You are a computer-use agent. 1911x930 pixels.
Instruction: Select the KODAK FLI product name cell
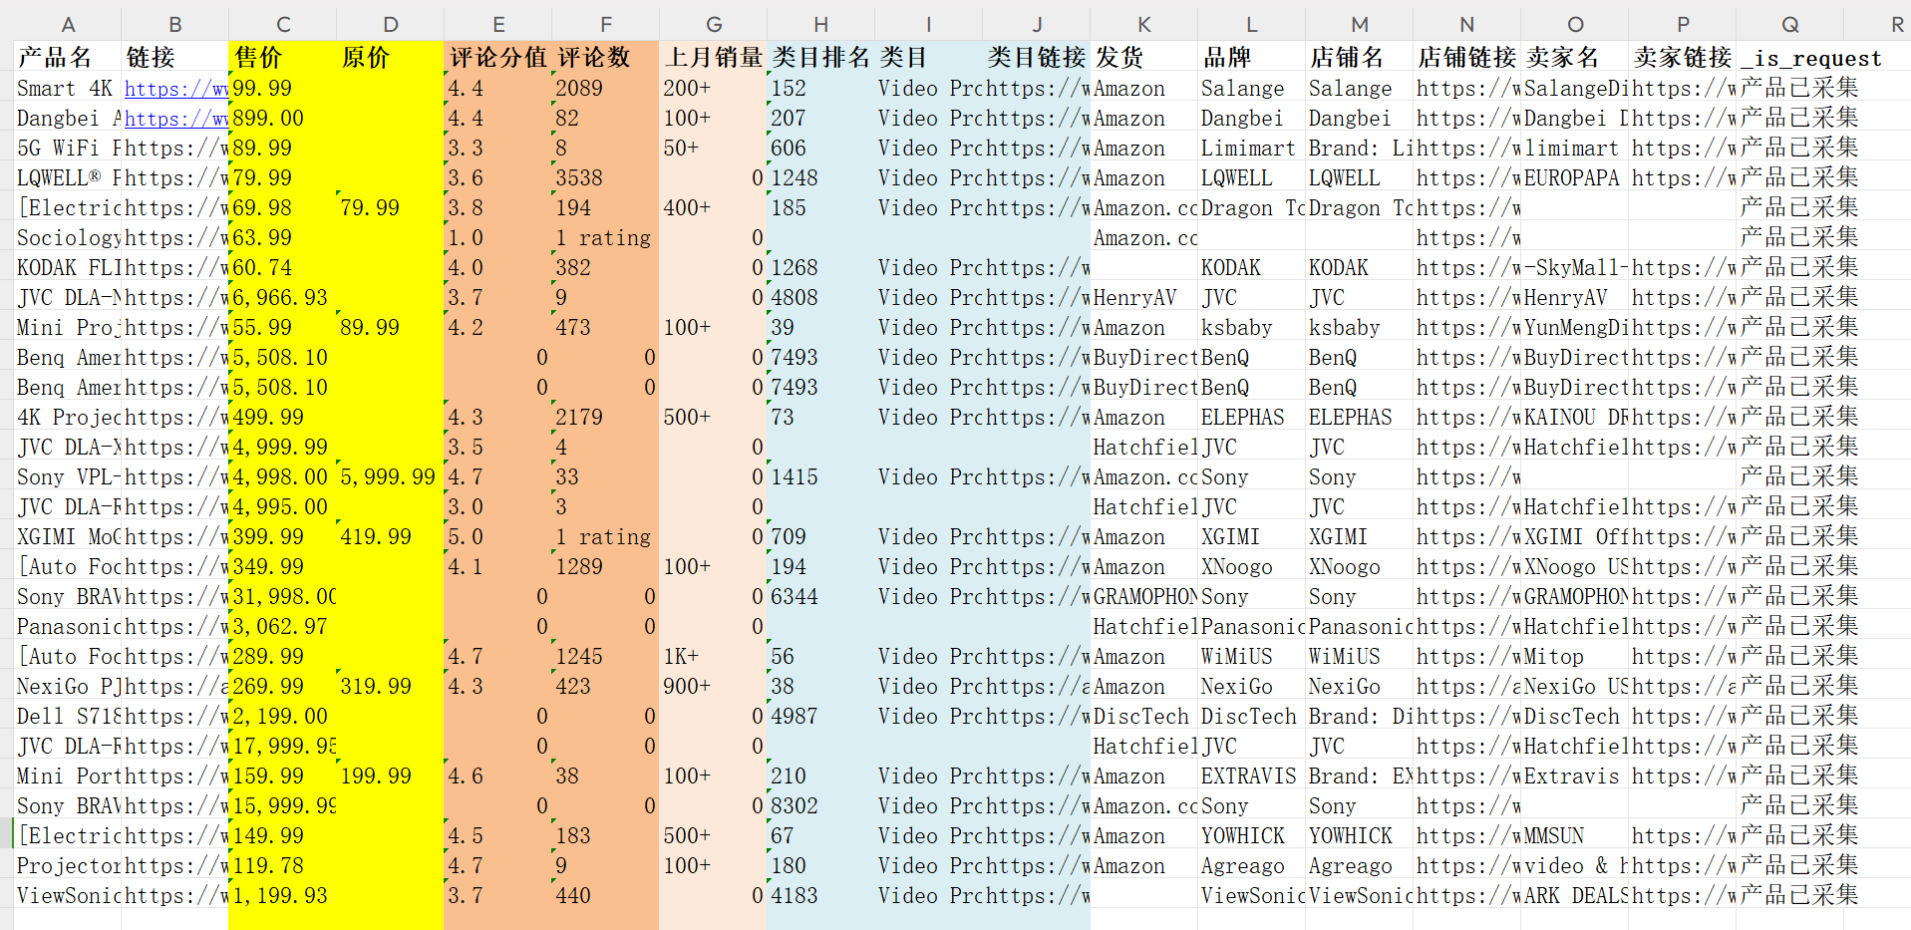tap(67, 267)
